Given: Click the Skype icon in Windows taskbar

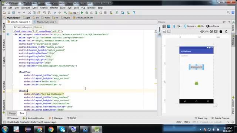Looking at the screenshot, I should click(62, 129).
